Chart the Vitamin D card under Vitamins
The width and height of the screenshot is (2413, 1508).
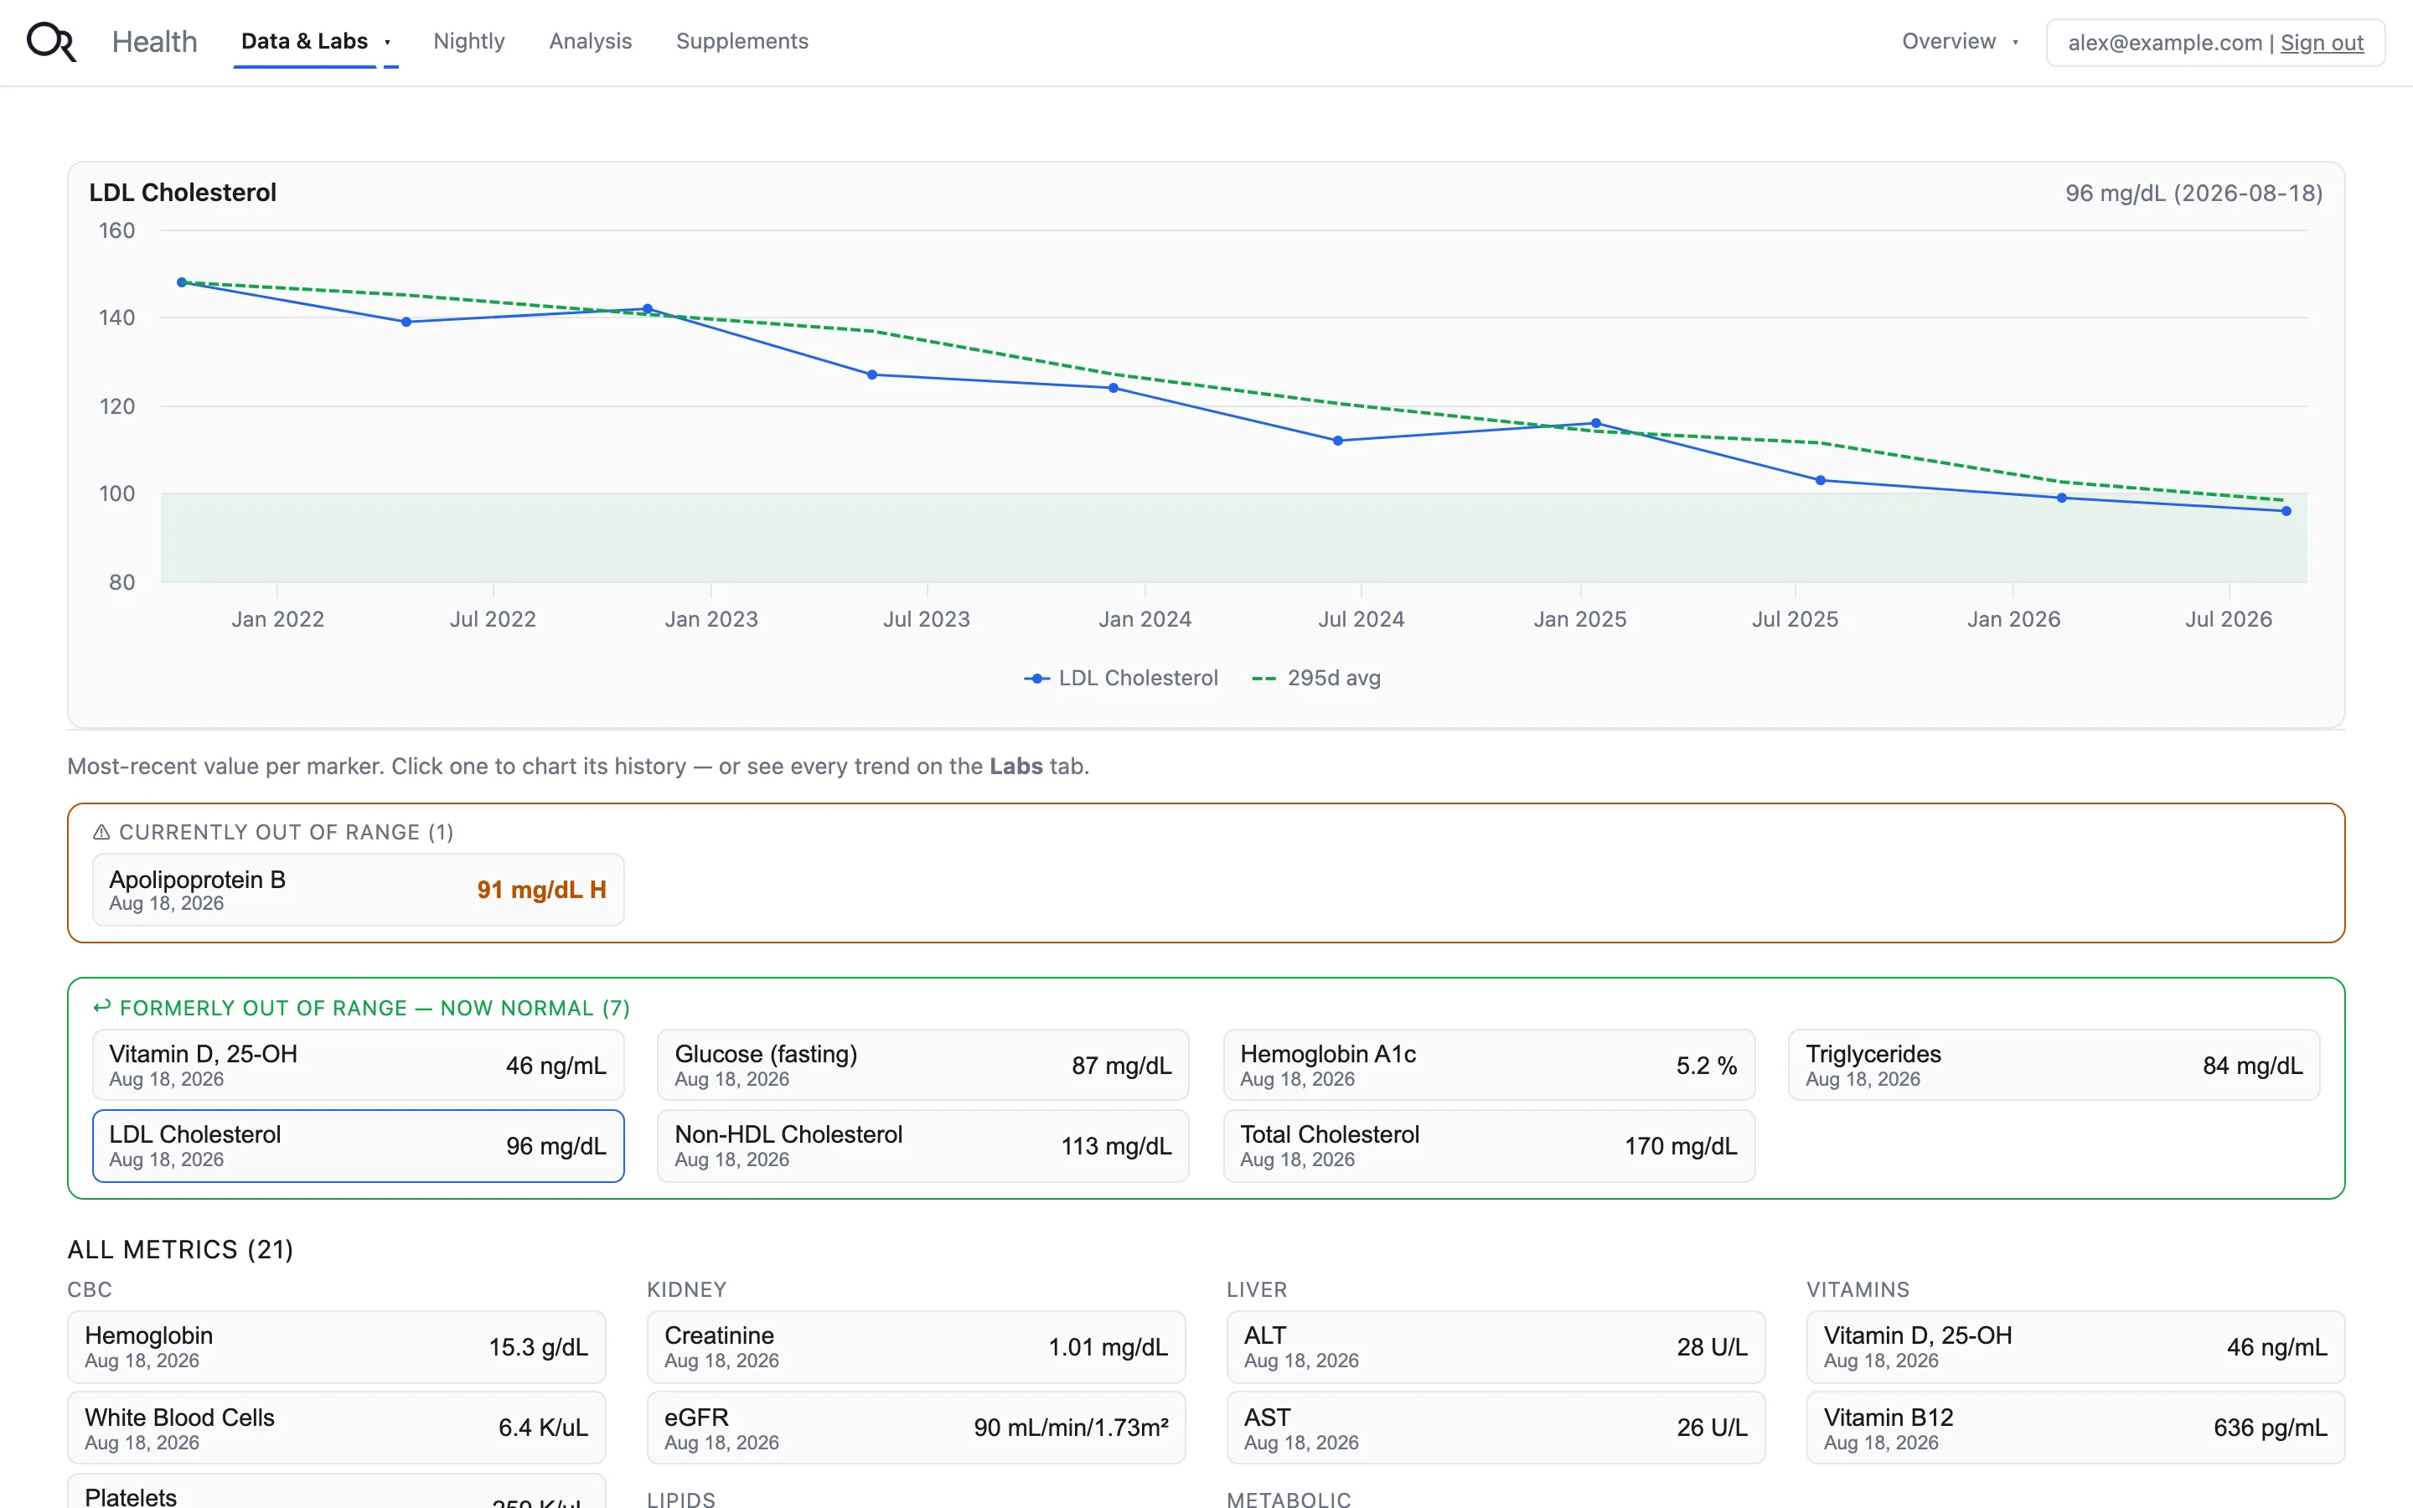click(x=2075, y=1347)
